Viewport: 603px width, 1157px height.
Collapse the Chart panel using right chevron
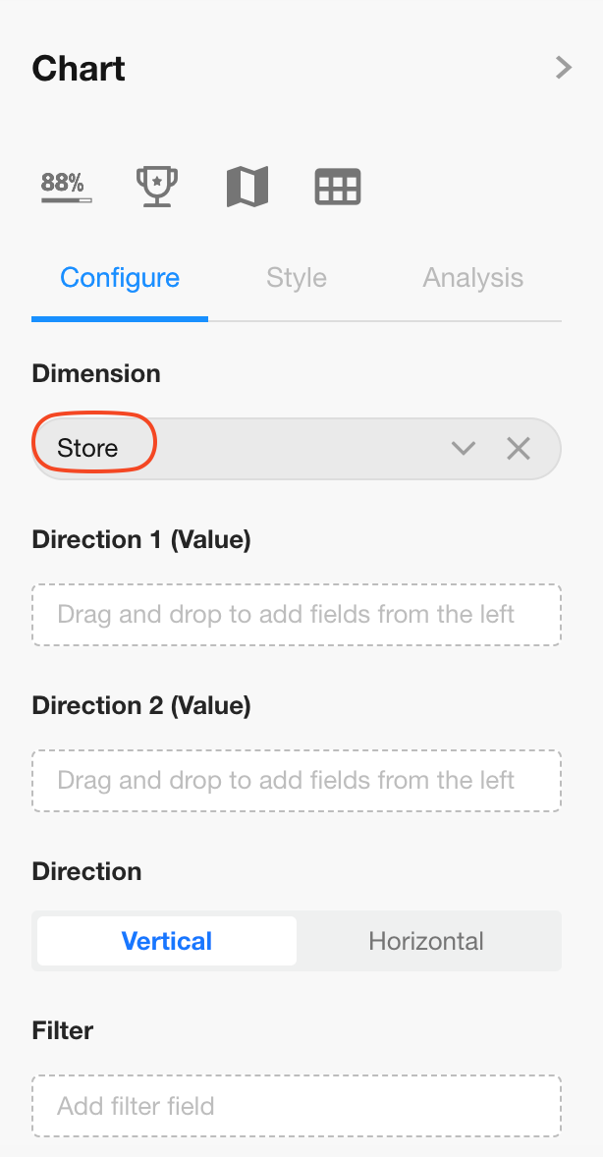[x=563, y=68]
